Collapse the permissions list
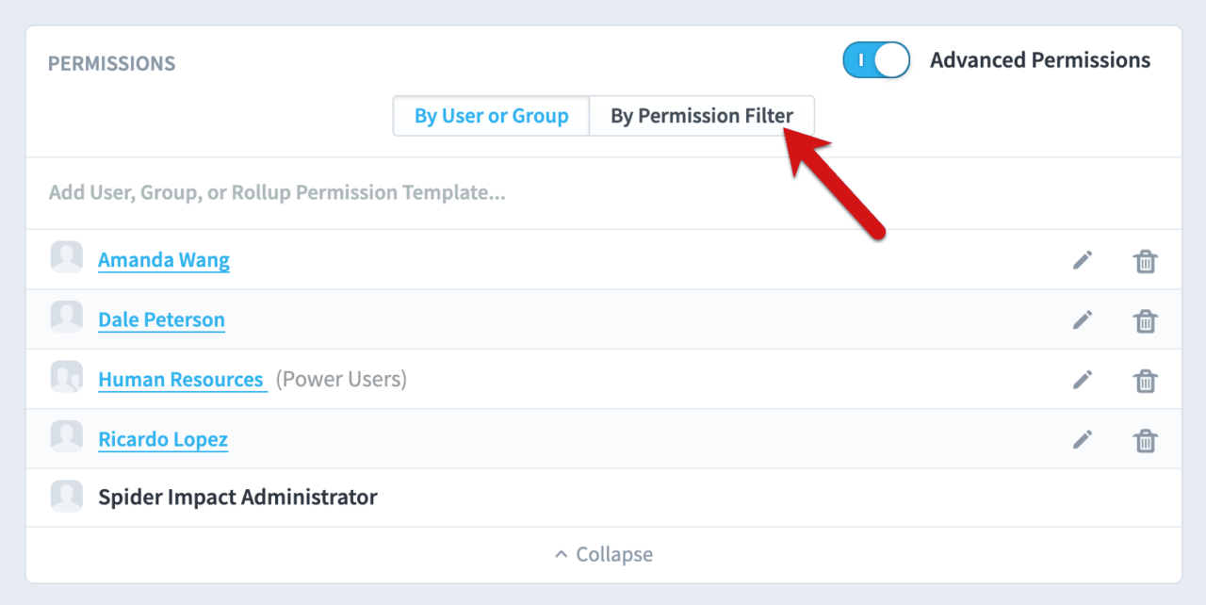The width and height of the screenshot is (1206, 605). pyautogui.click(x=603, y=554)
